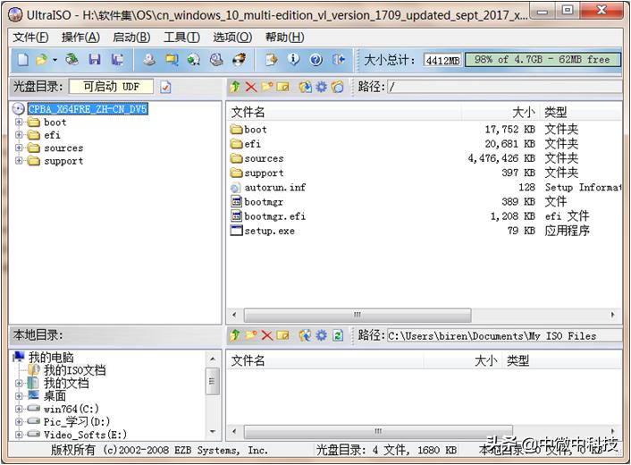
Task: Sort disc files by 大小 column header
Action: pyautogui.click(x=501, y=113)
